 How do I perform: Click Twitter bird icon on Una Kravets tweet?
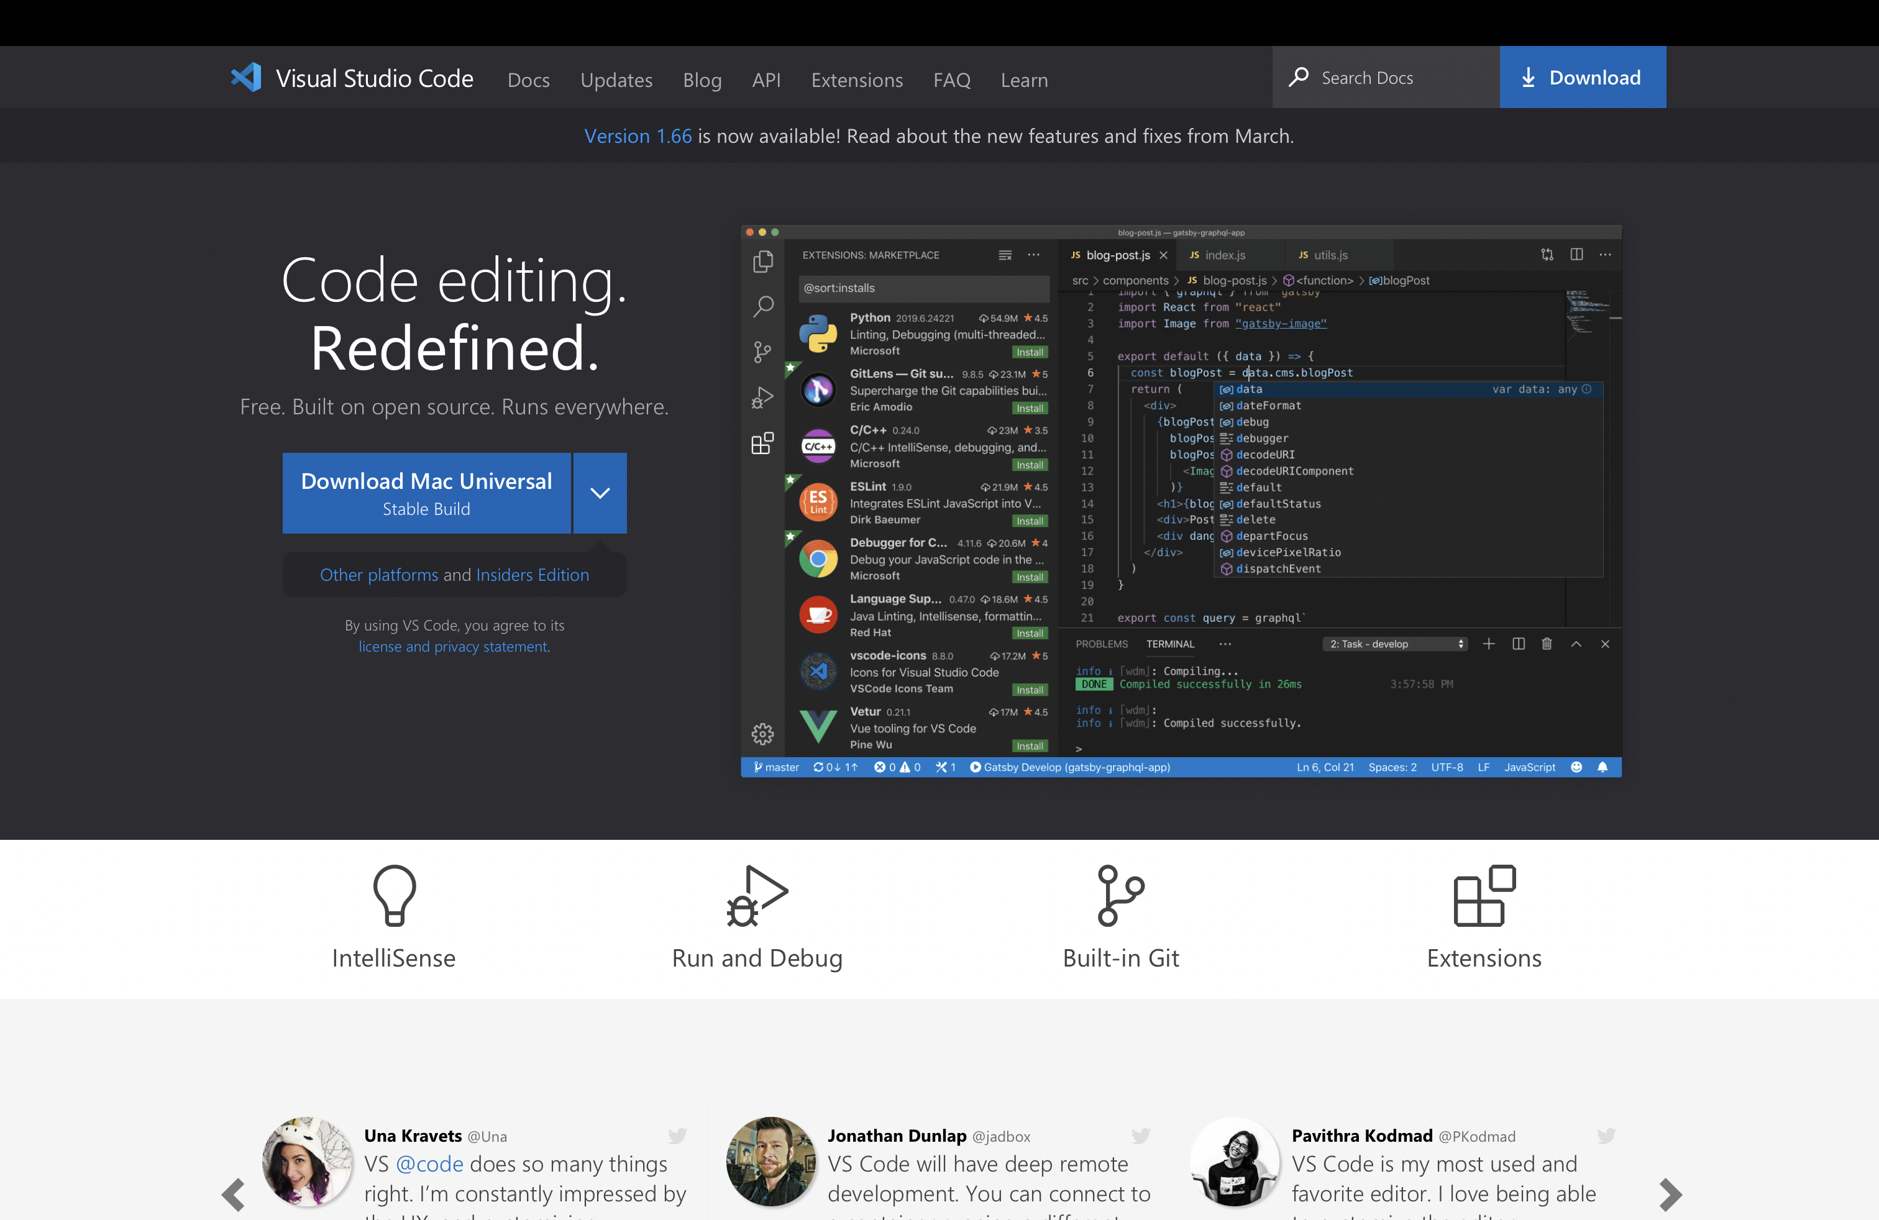[677, 1136]
